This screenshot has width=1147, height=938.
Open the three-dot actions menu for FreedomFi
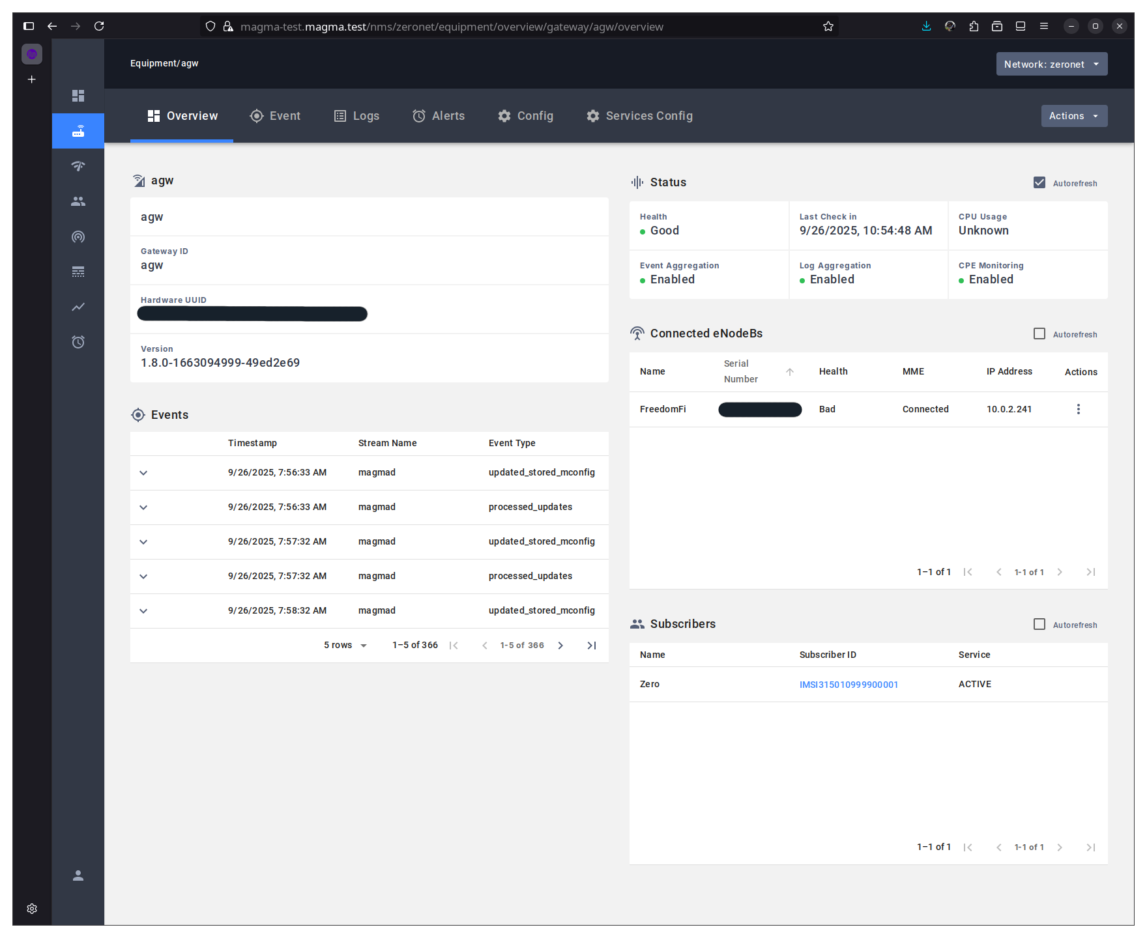point(1078,409)
